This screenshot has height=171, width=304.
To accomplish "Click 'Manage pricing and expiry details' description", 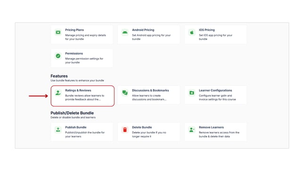I will [x=85, y=37].
